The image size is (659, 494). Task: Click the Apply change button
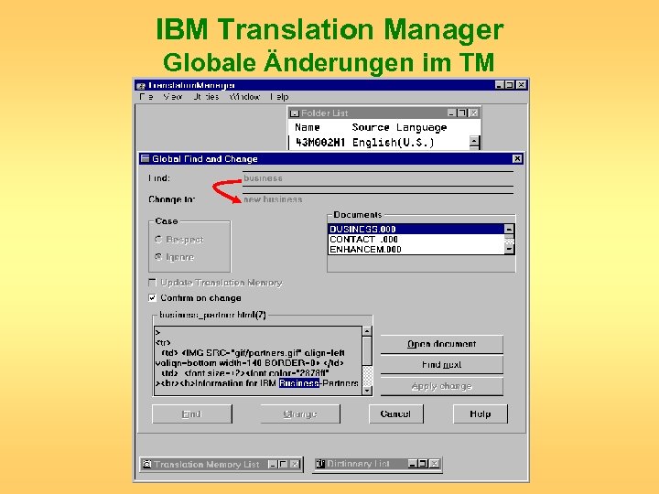tap(442, 386)
